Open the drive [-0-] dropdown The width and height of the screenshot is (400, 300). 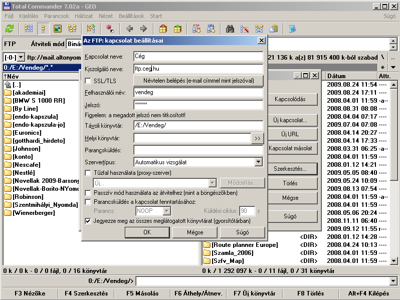tap(21, 58)
